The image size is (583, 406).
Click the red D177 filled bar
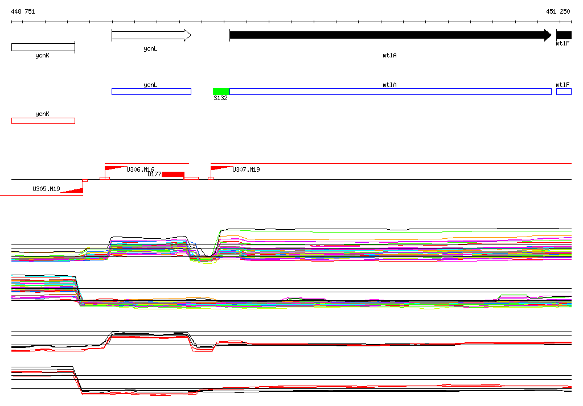click(173, 175)
